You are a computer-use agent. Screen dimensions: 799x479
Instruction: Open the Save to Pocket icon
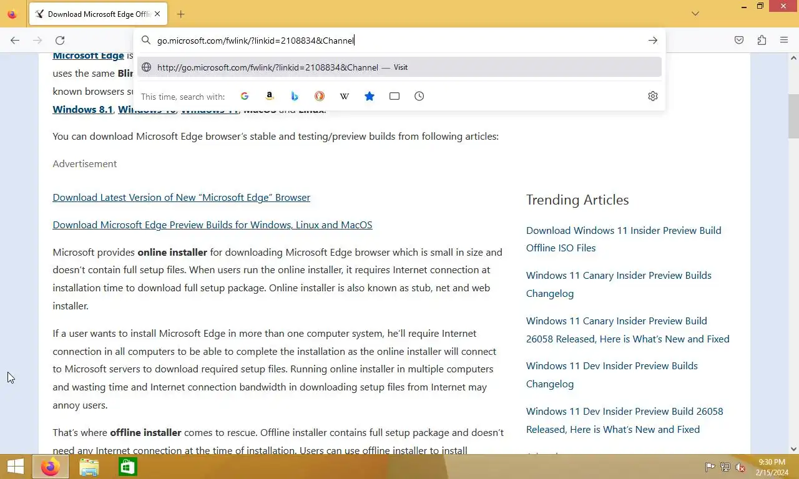coord(739,41)
